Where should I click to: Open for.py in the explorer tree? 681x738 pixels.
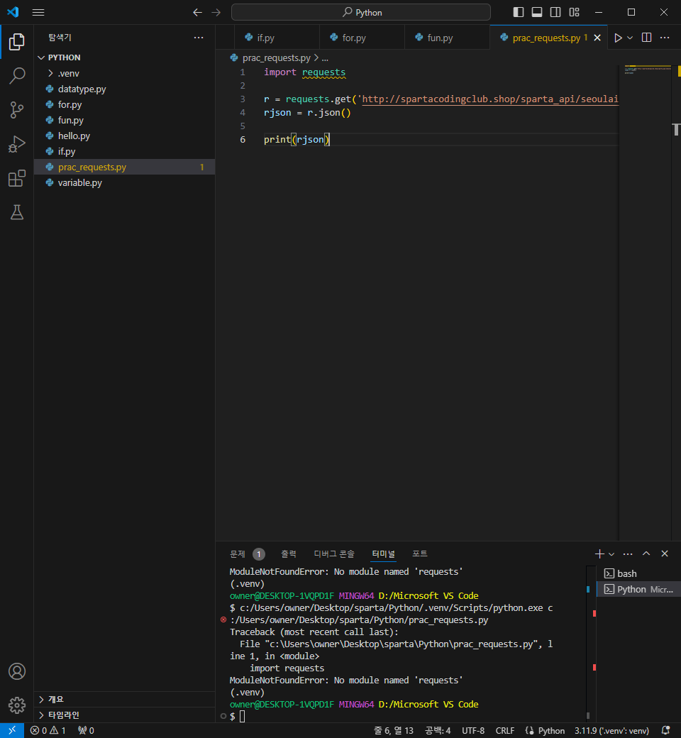tap(125, 104)
